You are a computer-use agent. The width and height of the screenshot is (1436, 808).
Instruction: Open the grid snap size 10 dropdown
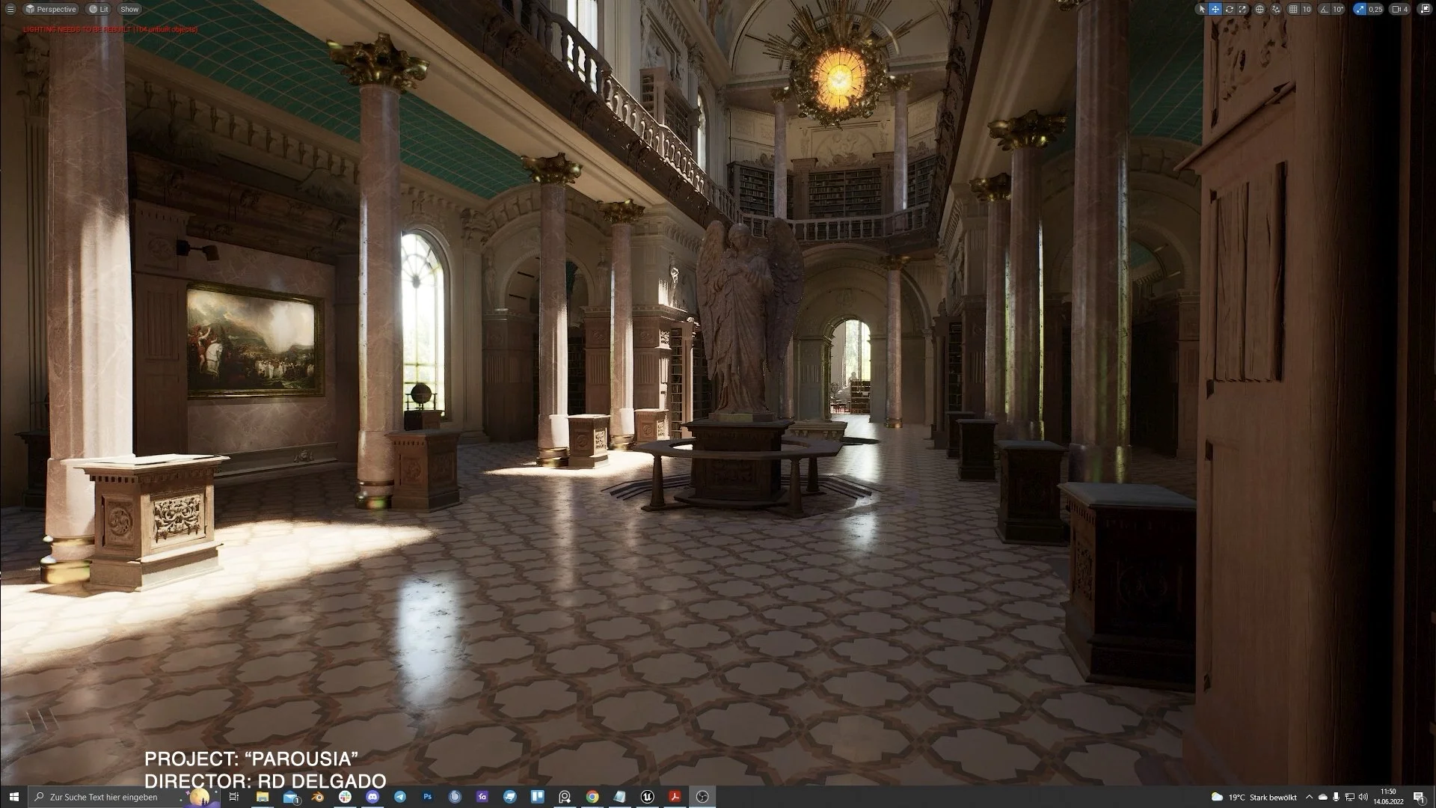1307,9
